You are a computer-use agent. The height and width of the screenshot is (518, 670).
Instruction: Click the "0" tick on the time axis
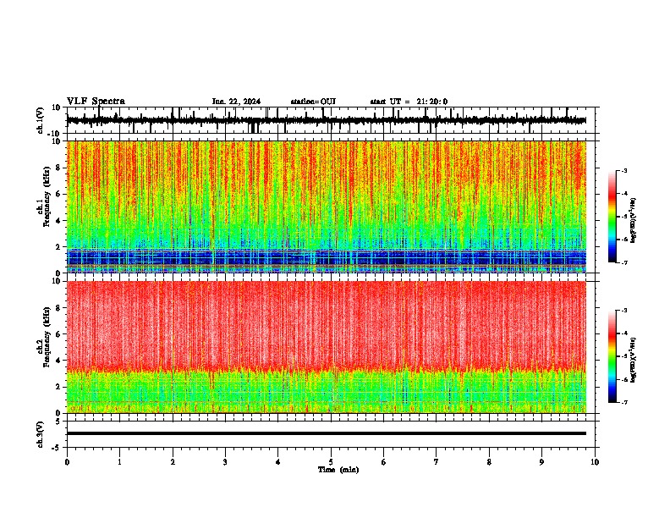(x=67, y=462)
